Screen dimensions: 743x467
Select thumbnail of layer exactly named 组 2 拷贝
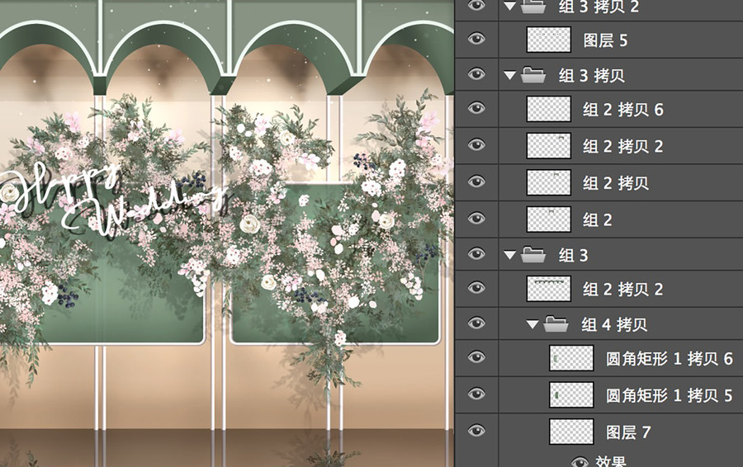pos(549,182)
